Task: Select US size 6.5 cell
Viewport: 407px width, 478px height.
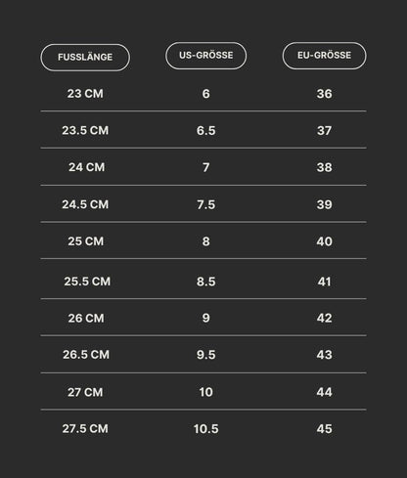Action: (205, 130)
